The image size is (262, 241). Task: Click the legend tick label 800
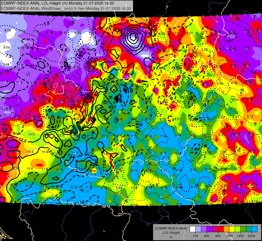pyautogui.click(x=218, y=236)
